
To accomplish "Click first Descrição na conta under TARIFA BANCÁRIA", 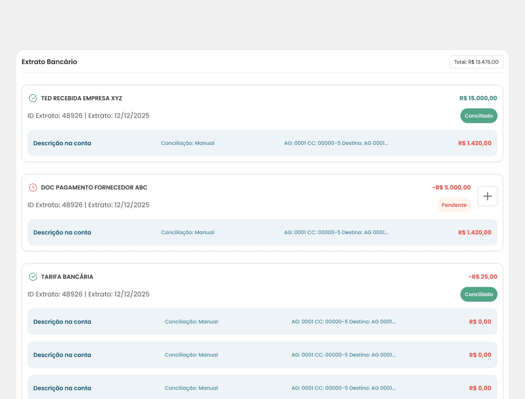I will pyautogui.click(x=62, y=322).
